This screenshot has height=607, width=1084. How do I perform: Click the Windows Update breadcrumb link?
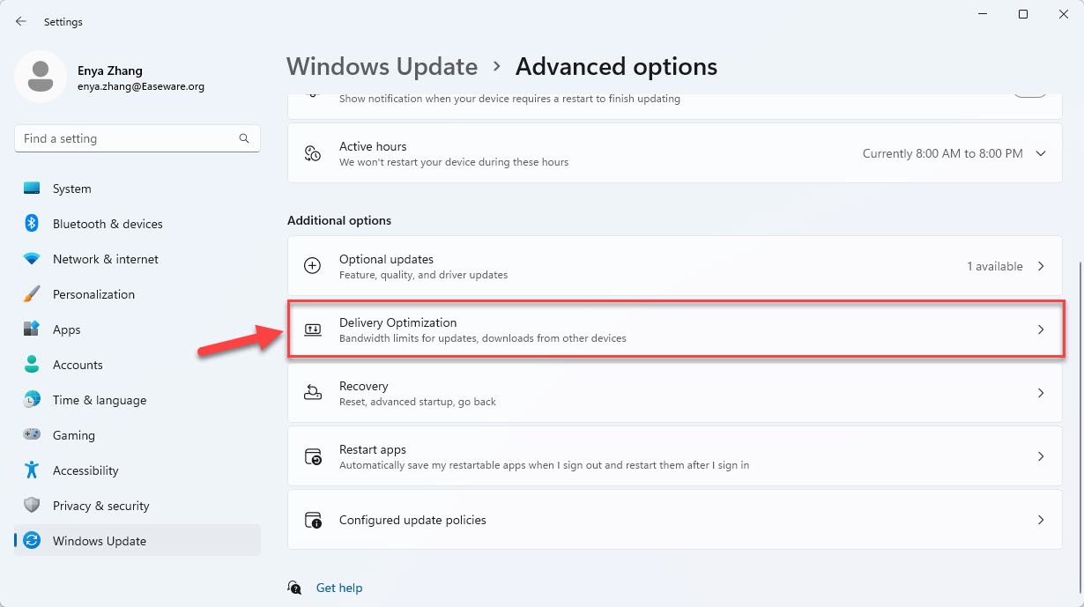[x=382, y=67]
